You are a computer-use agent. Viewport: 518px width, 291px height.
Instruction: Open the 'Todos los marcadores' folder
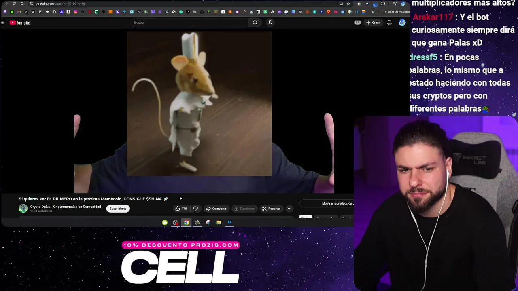click(x=396, y=12)
